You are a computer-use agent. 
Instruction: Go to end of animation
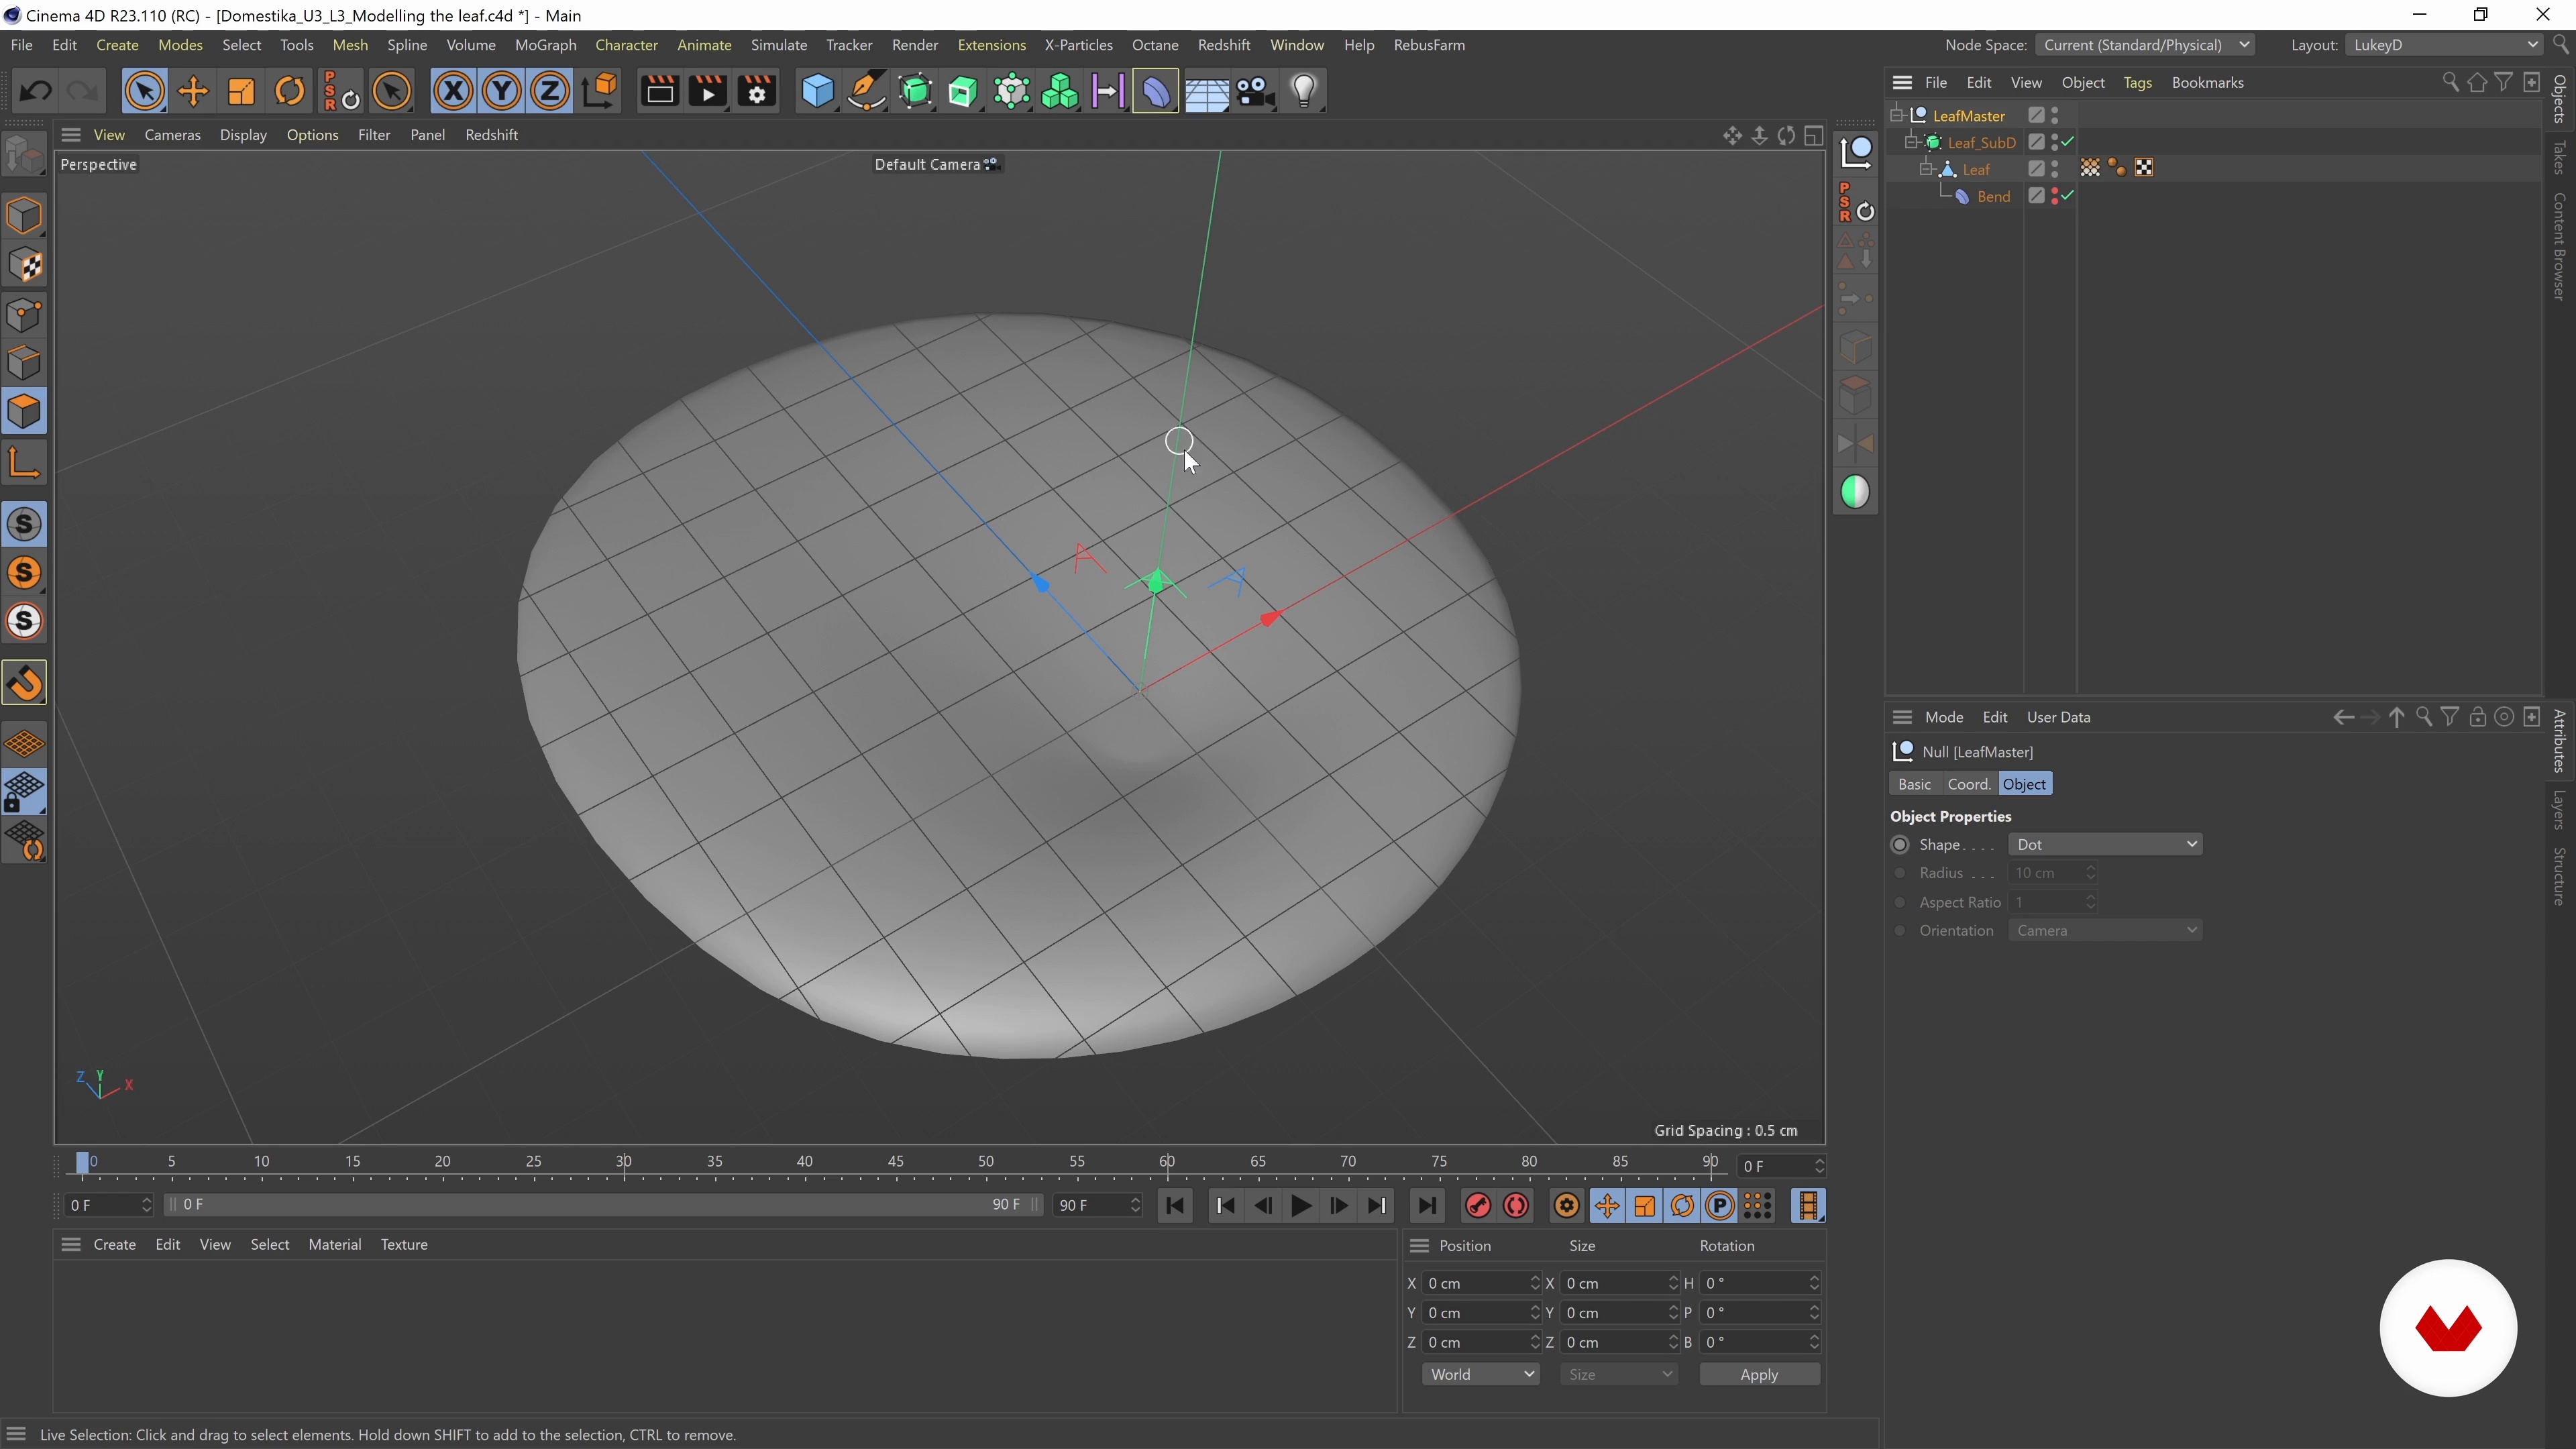(x=1427, y=1206)
